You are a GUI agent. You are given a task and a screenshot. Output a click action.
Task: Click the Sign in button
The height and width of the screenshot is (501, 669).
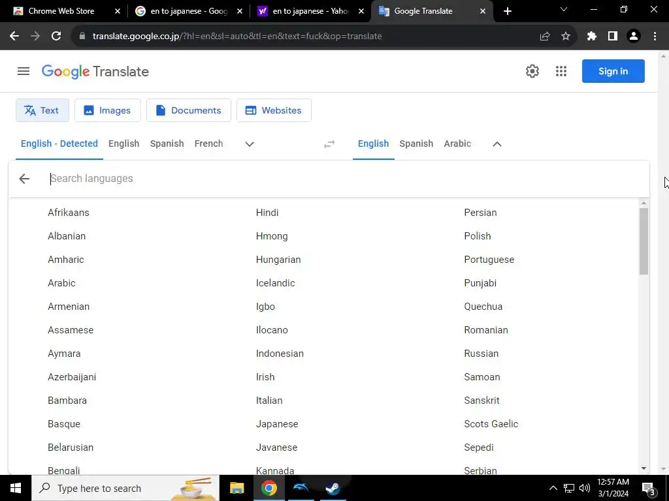[613, 71]
